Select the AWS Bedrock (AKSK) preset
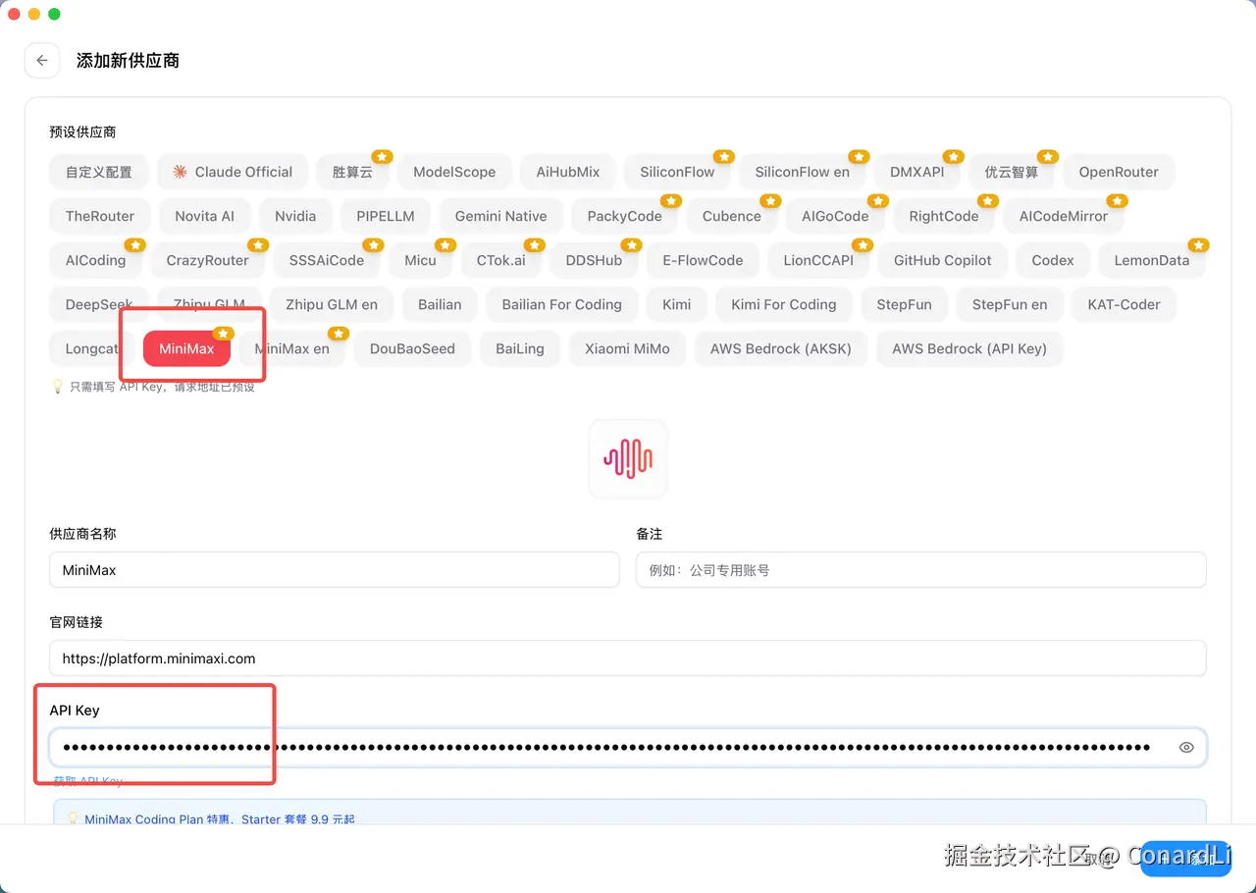The image size is (1256, 893). click(x=781, y=348)
